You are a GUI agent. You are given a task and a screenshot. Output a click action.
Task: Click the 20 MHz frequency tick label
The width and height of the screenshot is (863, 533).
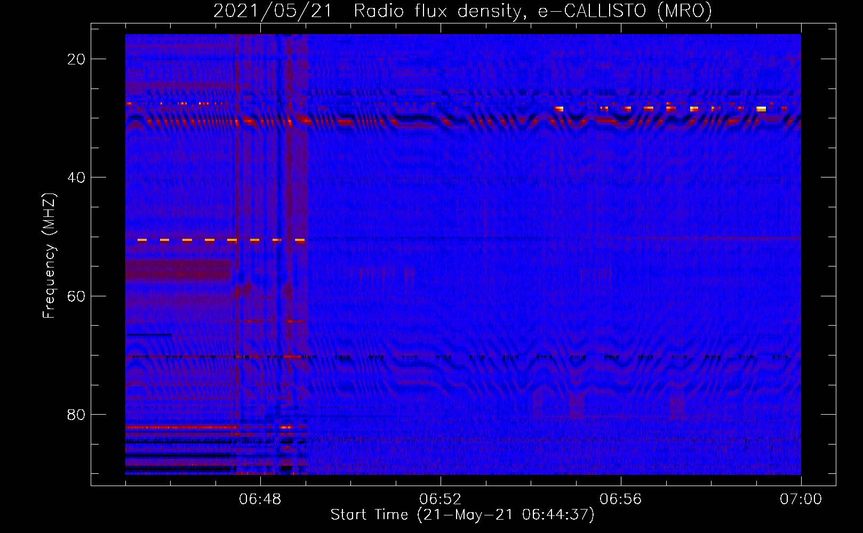click(76, 59)
